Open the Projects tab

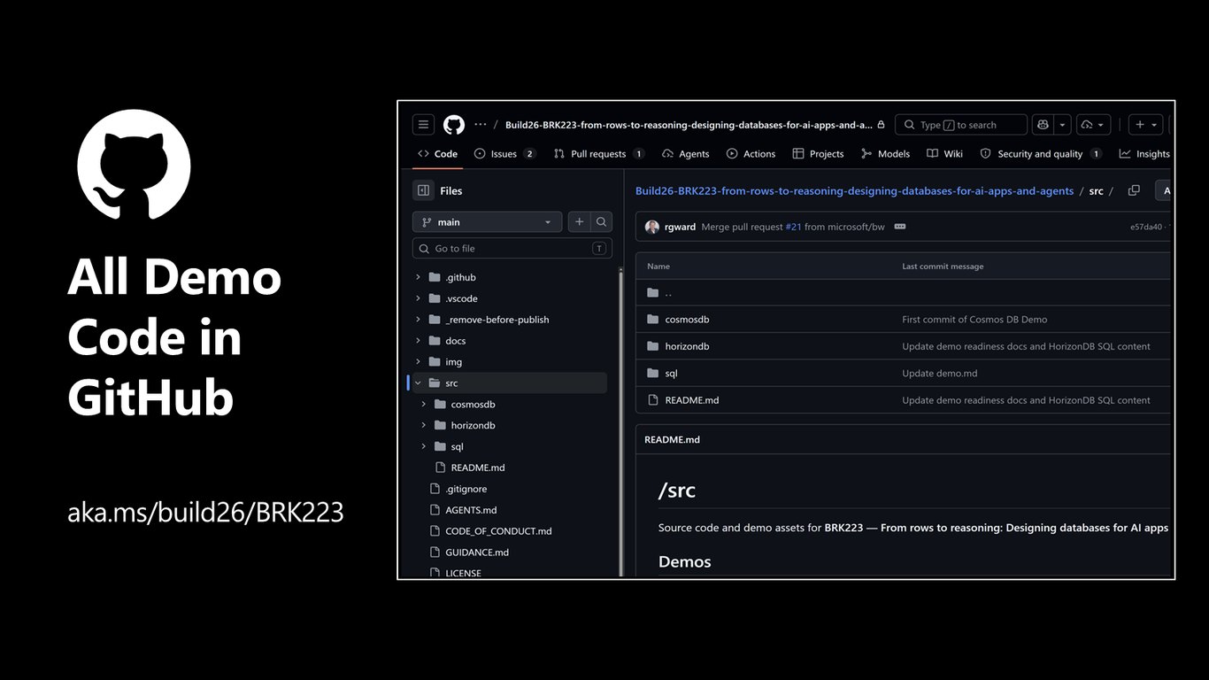coord(818,154)
